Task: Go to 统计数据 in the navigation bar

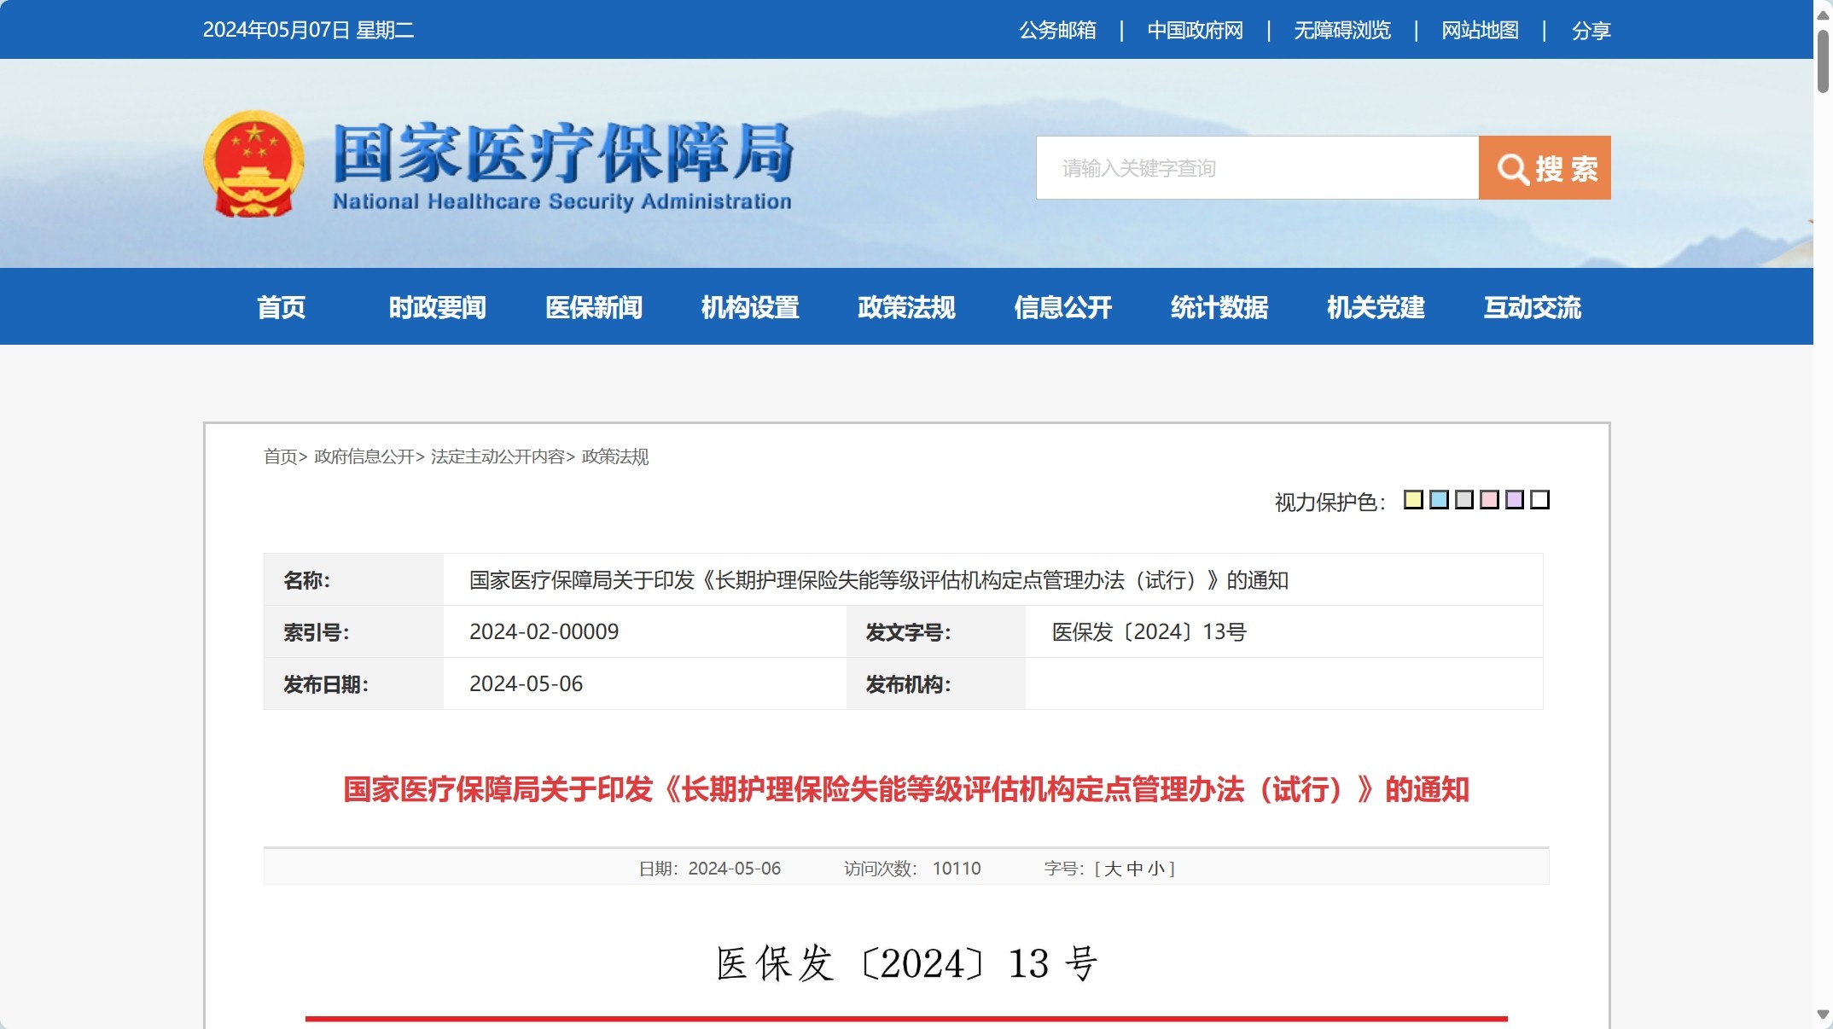Action: 1219,307
